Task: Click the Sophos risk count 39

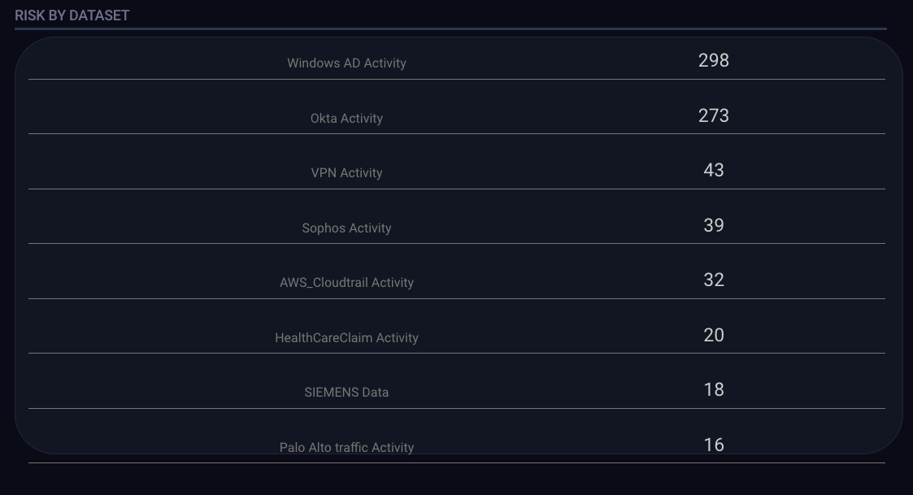Action: (x=713, y=226)
